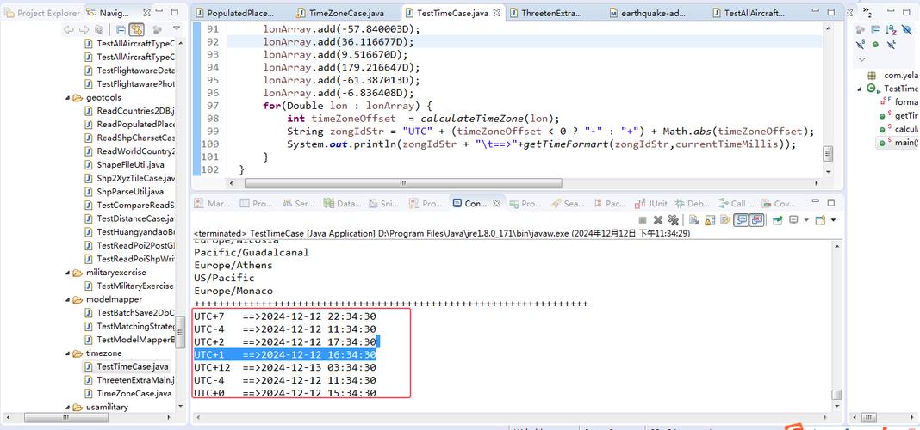Viewport: 920px width, 430px height.
Task: Switch to the JUnit view tab
Action: [651, 204]
